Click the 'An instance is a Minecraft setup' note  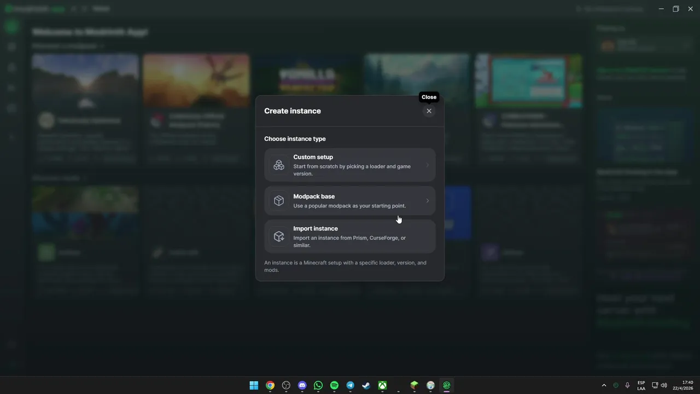pos(345,266)
